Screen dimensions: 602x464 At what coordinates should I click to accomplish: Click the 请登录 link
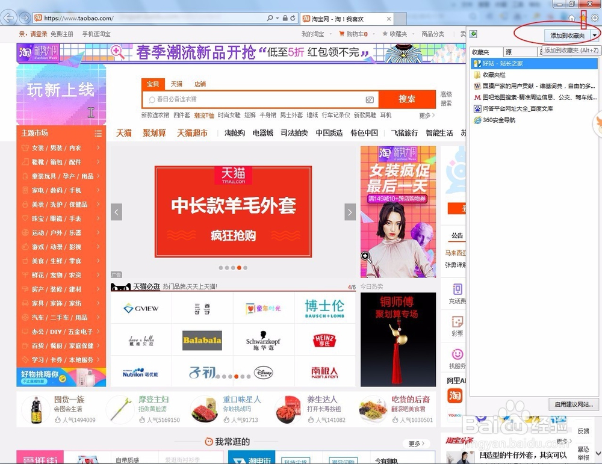pos(39,34)
